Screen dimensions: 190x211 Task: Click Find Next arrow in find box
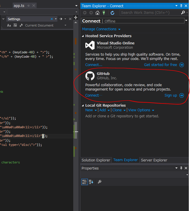click(x=61, y=19)
